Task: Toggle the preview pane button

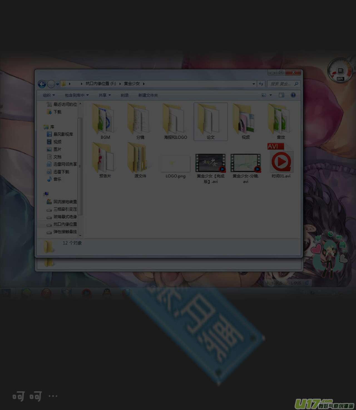Action: coord(281,95)
